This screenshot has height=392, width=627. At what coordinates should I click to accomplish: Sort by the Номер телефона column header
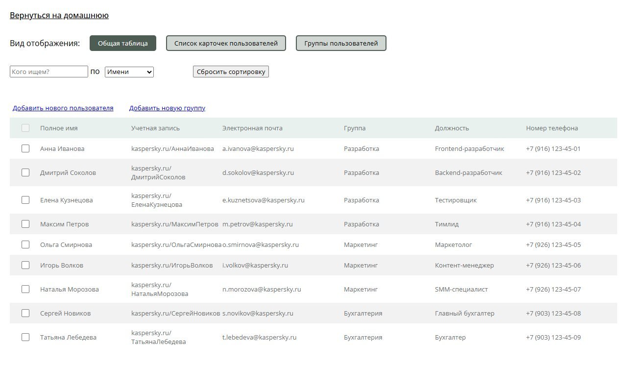pos(552,128)
